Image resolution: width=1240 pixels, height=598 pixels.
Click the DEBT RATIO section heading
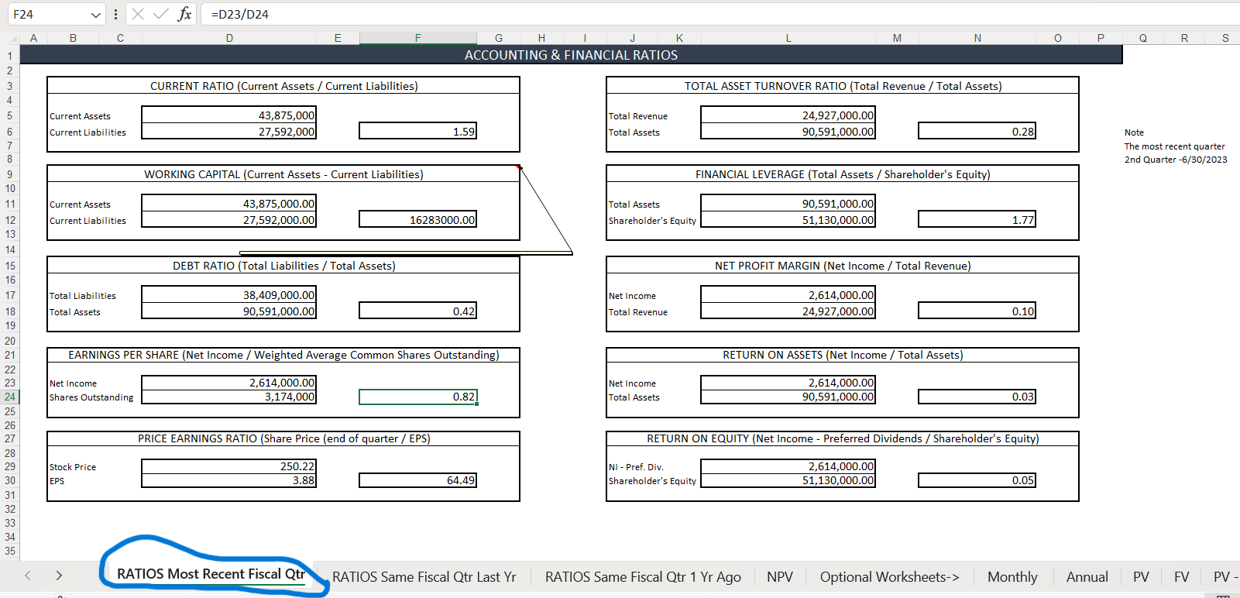(283, 266)
